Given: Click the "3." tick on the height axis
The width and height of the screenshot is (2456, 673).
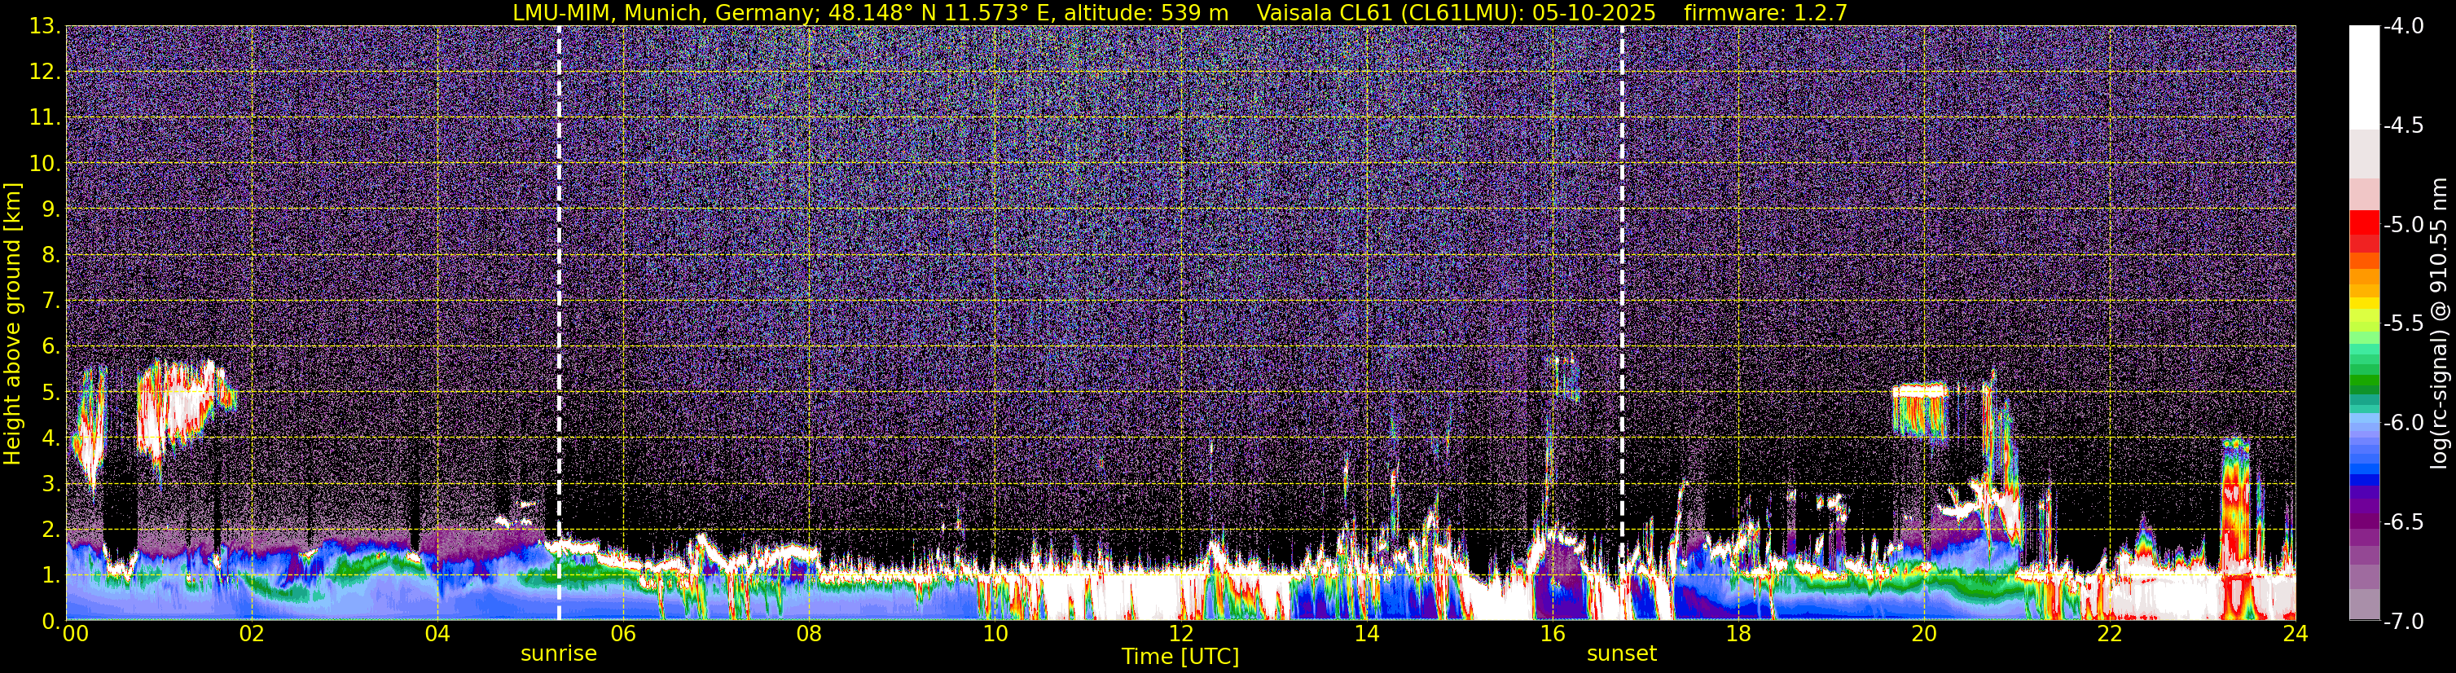Looking at the screenshot, I should pos(51,483).
